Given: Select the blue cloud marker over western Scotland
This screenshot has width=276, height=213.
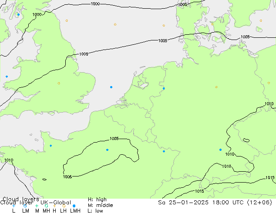Looking at the screenshot, I should click(x=18, y=15).
